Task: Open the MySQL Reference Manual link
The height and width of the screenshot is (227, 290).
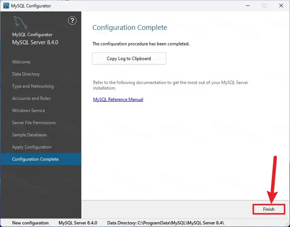Action: click(x=118, y=99)
